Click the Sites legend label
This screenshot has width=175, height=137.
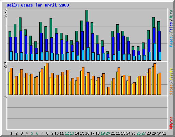click(171, 90)
